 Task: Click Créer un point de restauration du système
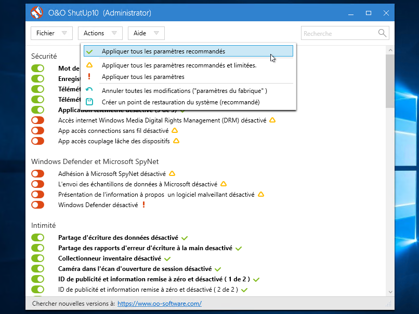coord(180,102)
